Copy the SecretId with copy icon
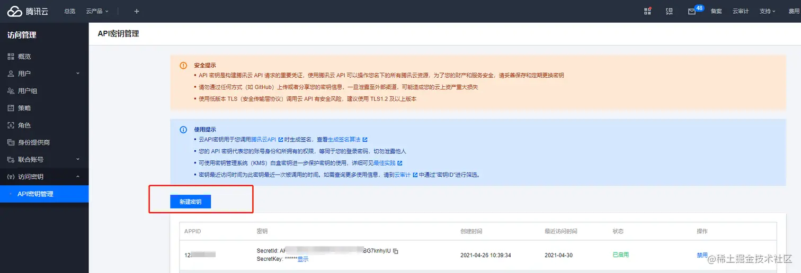Image resolution: width=801 pixels, height=273 pixels. click(396, 251)
